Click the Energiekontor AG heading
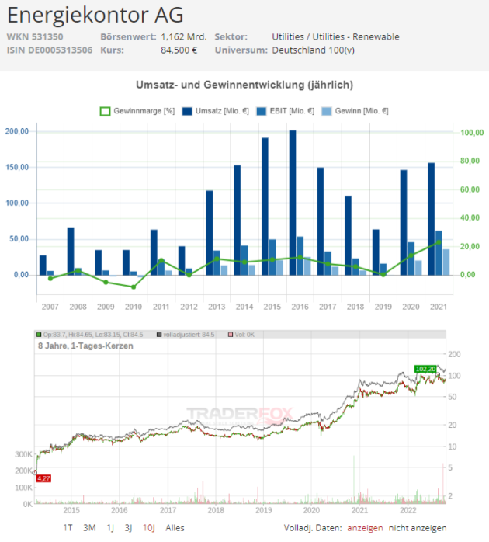Image resolution: width=489 pixels, height=542 pixels. [x=95, y=15]
